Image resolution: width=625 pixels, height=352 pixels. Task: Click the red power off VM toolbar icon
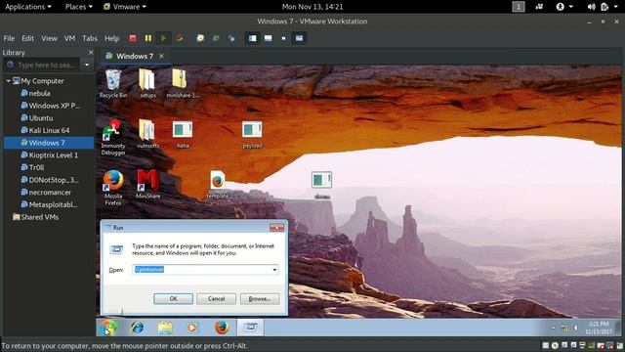click(133, 38)
